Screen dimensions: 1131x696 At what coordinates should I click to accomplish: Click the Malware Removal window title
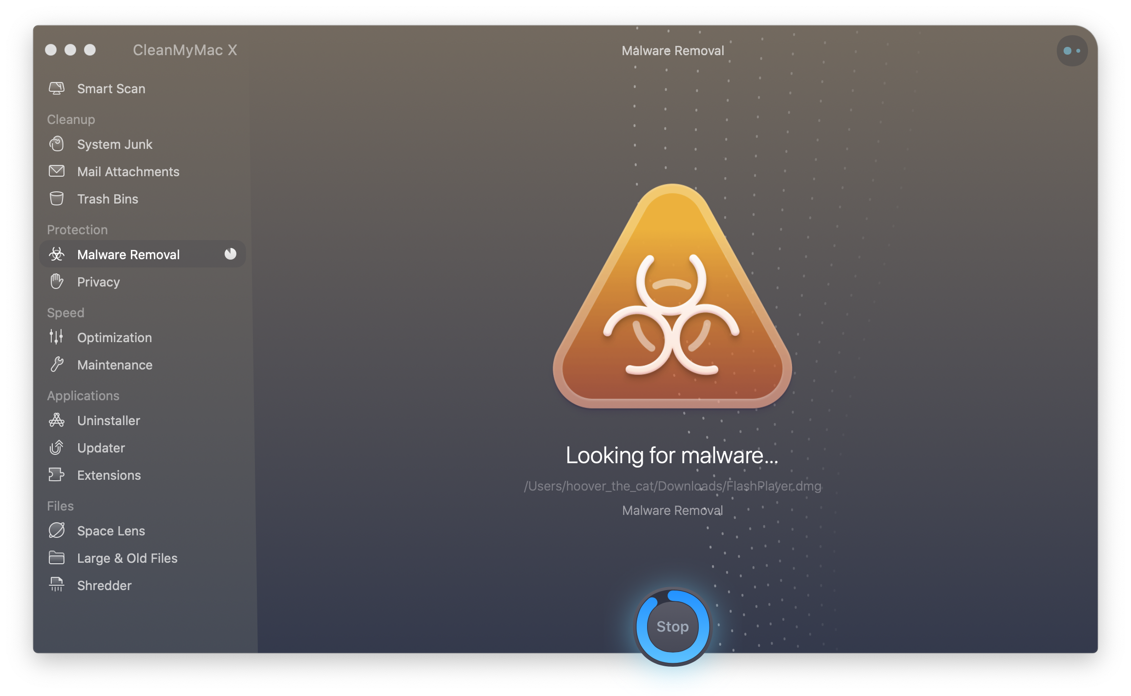672,51
